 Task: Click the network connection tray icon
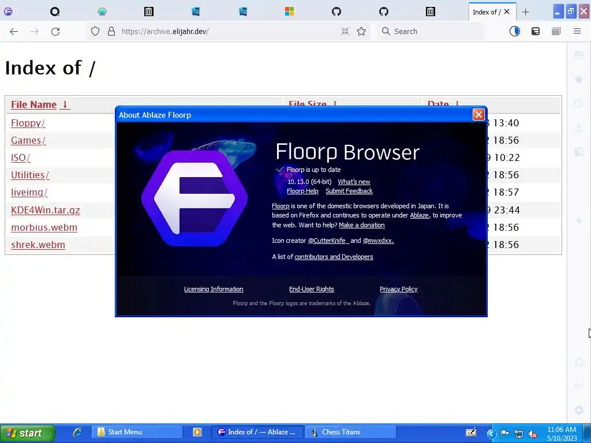coord(519,434)
